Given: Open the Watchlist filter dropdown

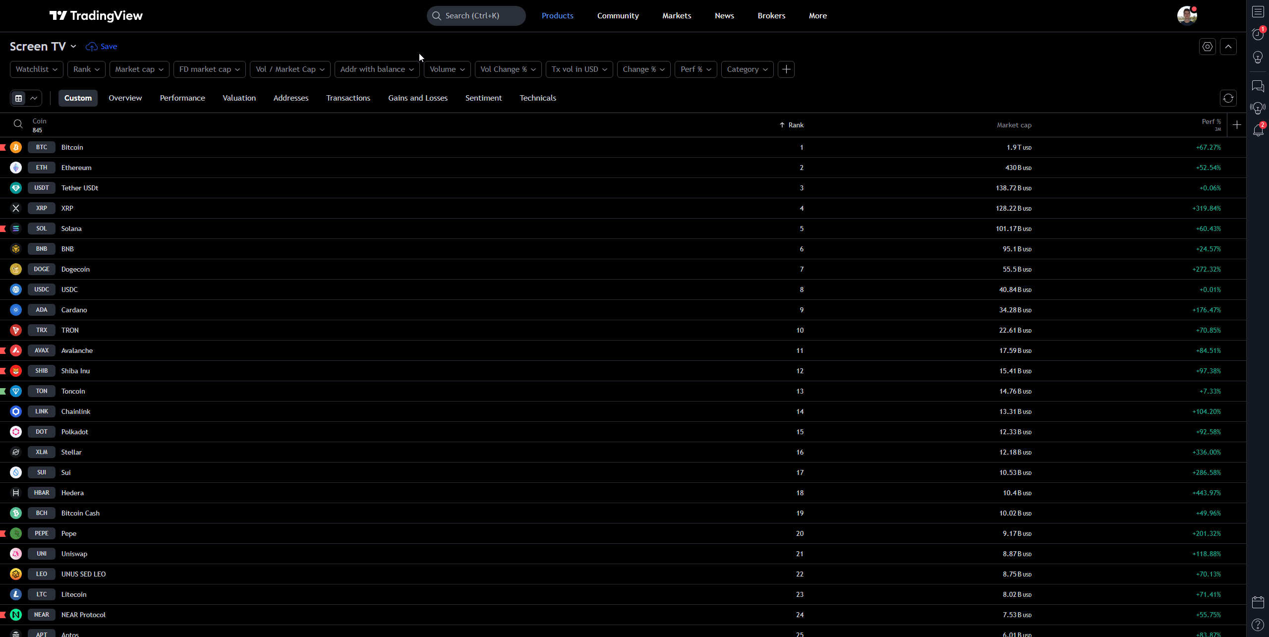Looking at the screenshot, I should [x=37, y=69].
